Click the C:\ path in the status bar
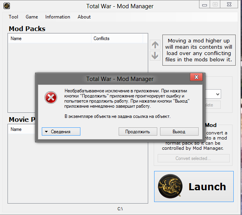Viewport: 242px width, 215px height. pos(120,209)
